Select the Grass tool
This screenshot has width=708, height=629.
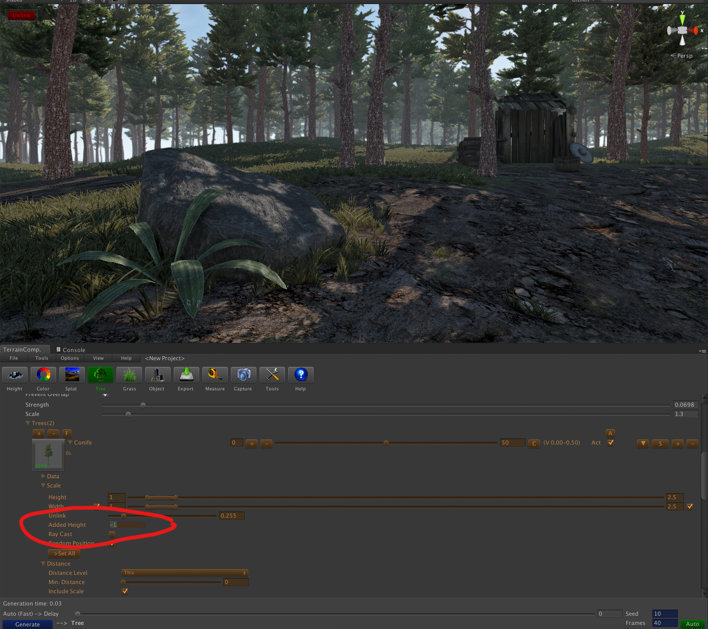click(x=129, y=378)
